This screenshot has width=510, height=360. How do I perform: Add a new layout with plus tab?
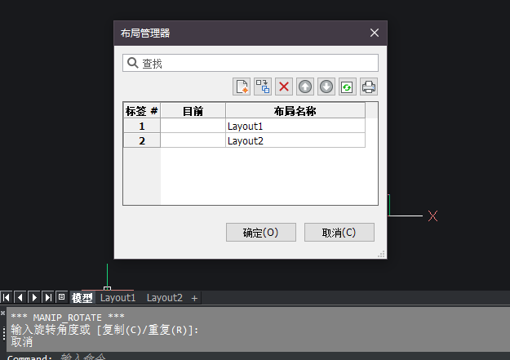[x=194, y=298]
